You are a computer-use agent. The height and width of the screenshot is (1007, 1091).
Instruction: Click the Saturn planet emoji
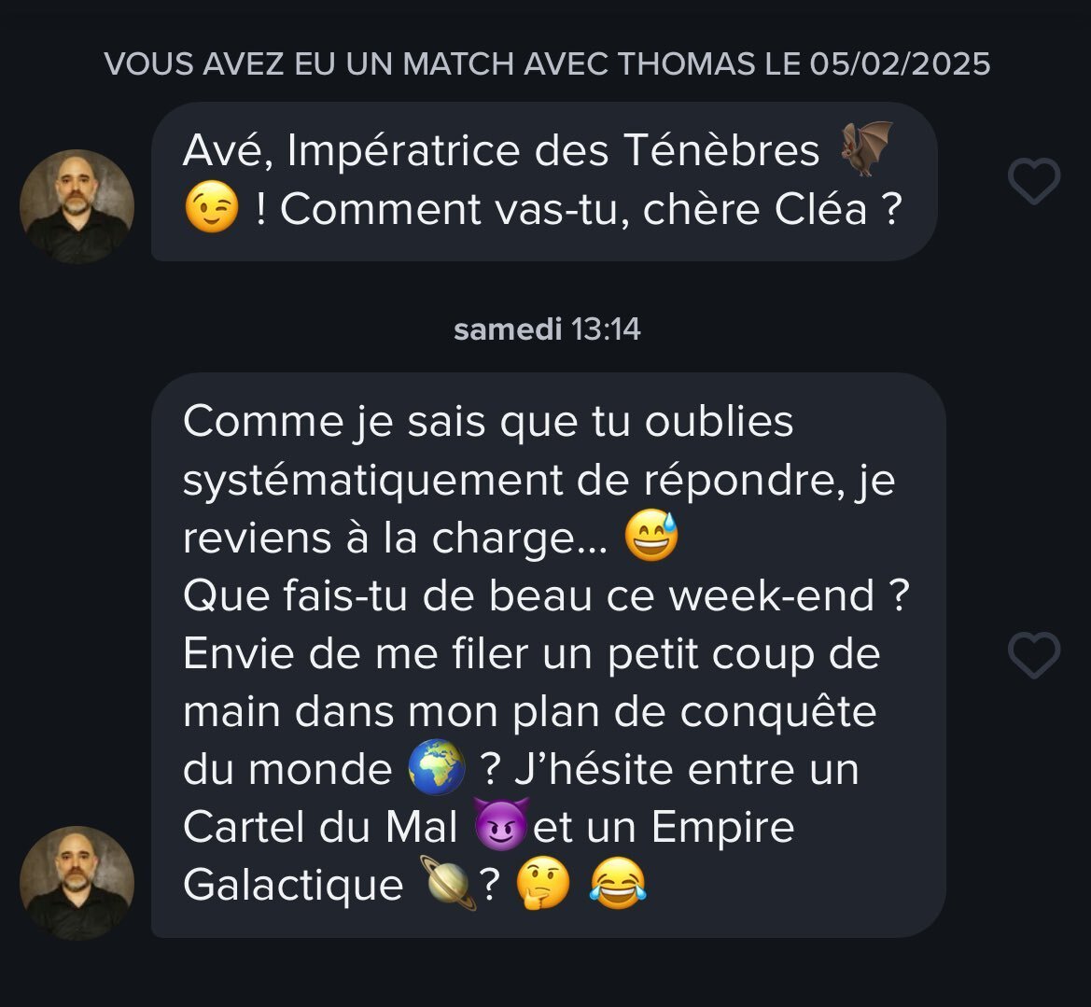tap(448, 884)
